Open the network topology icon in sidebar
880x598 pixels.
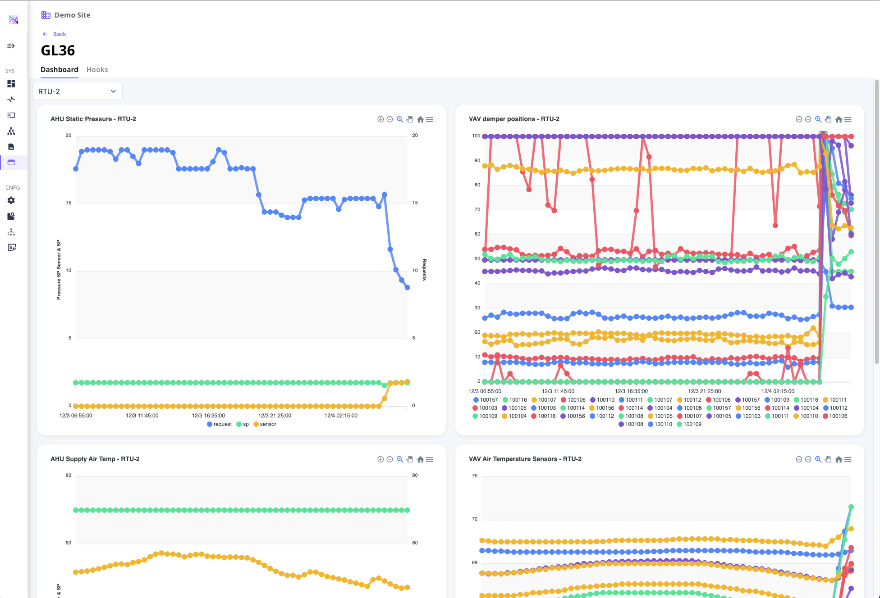(x=11, y=131)
